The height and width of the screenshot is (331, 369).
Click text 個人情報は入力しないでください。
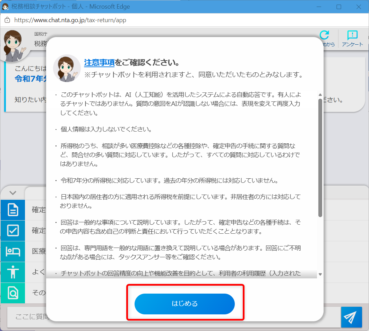pyautogui.click(x=106, y=129)
